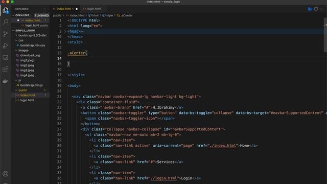Open the Extensions view

point(6,70)
